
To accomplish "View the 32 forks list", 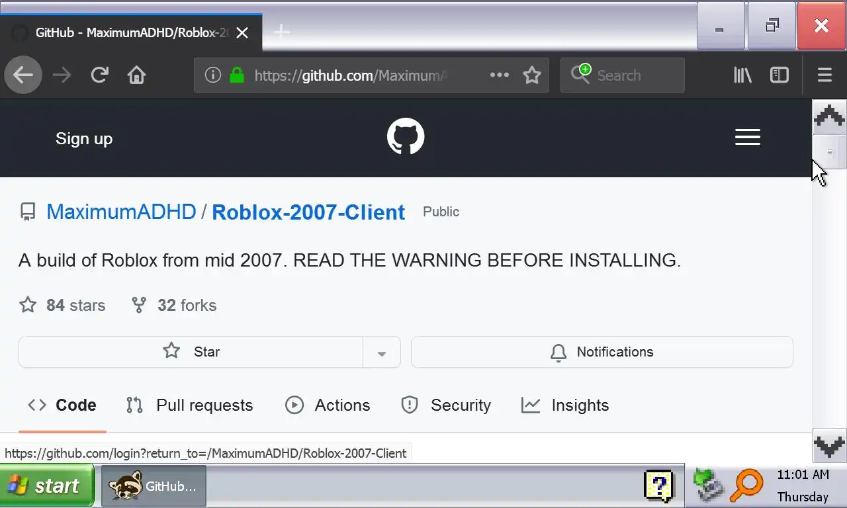I will (174, 305).
